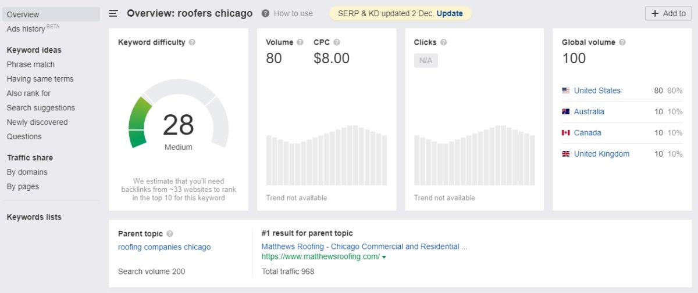Select United States in Global volume
Viewport: 698px width, 293px height.
click(x=597, y=91)
